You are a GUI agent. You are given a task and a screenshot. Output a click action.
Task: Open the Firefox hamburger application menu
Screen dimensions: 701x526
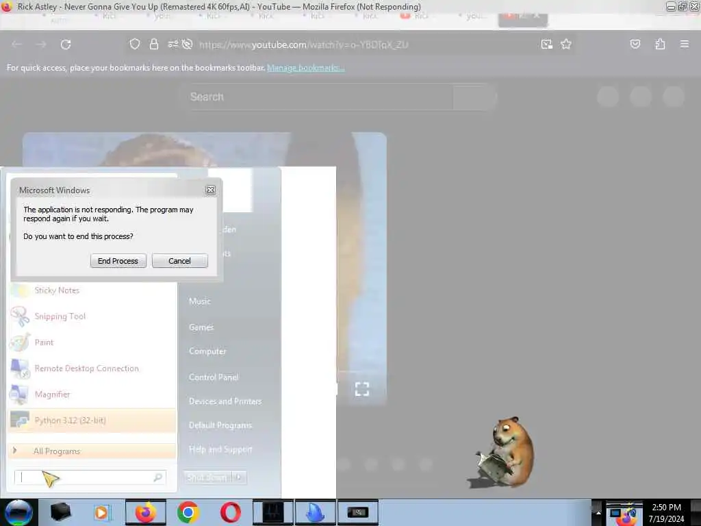(x=685, y=44)
